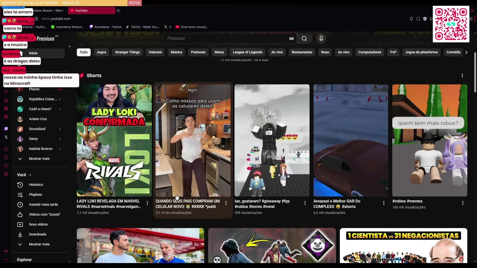Open Settings gear in Opera sidebar

(6, 174)
